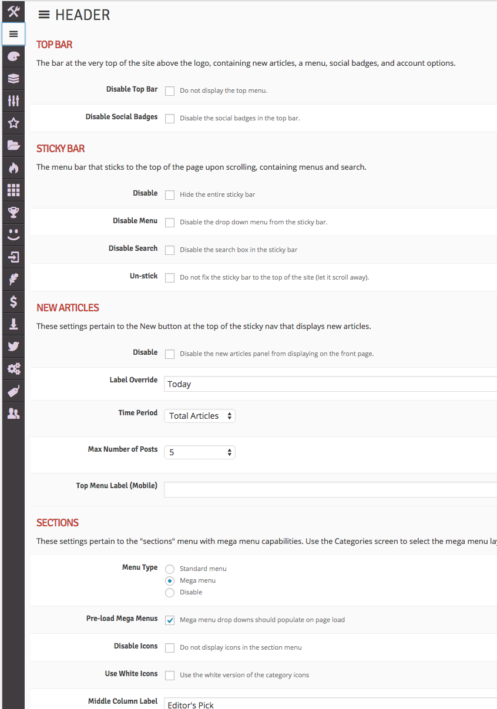Click the palette icon in sidebar
The image size is (497, 709).
click(14, 56)
